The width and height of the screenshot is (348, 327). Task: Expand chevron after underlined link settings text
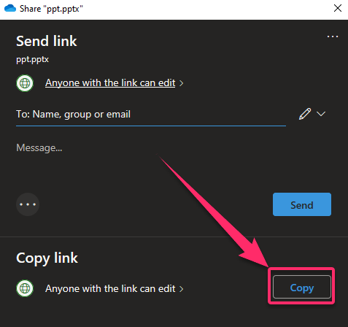pos(181,83)
